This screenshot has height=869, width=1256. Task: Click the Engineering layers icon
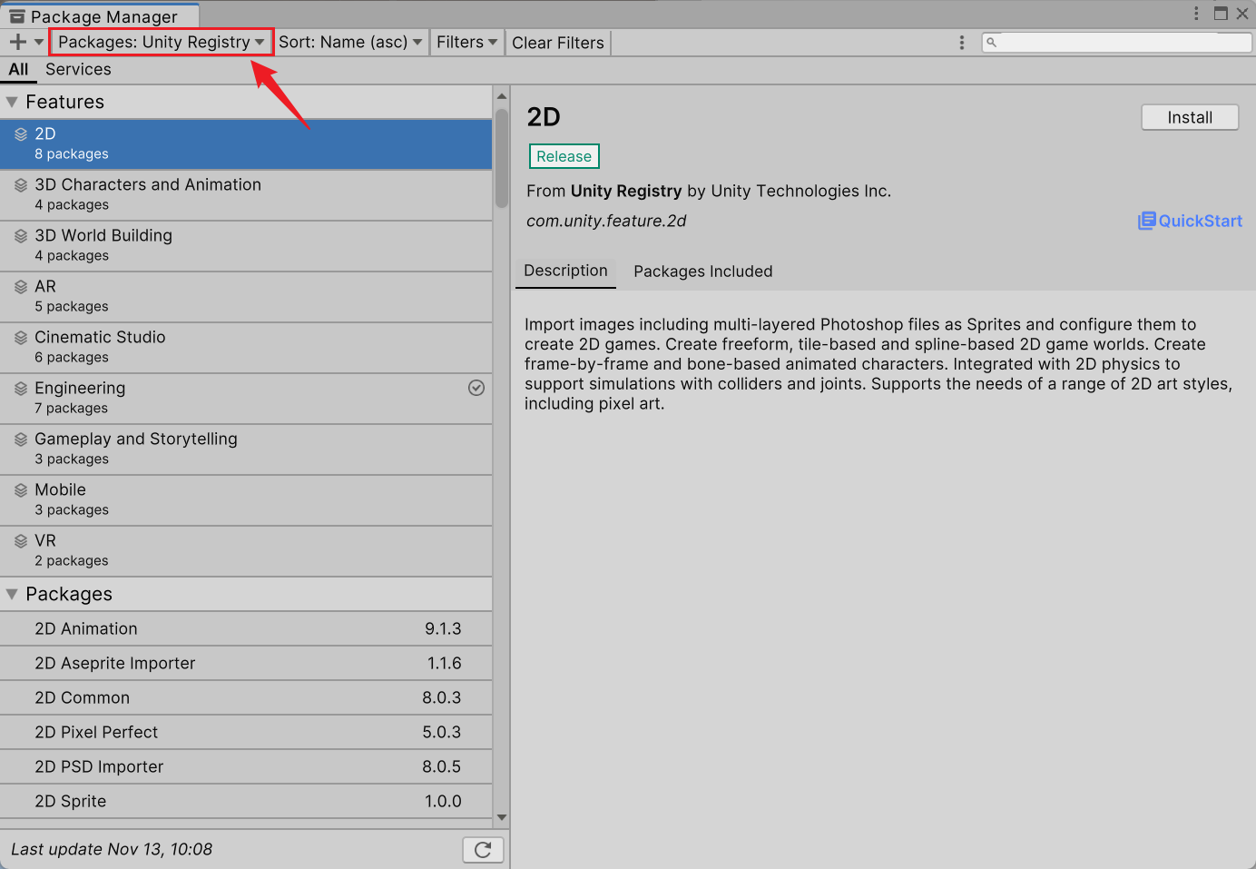coord(21,389)
